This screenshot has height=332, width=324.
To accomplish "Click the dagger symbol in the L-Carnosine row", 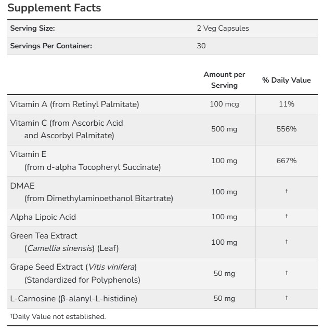I will 286,298.
